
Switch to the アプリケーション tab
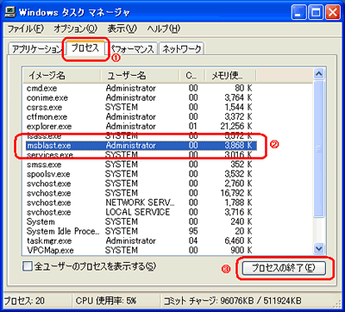click(x=36, y=49)
